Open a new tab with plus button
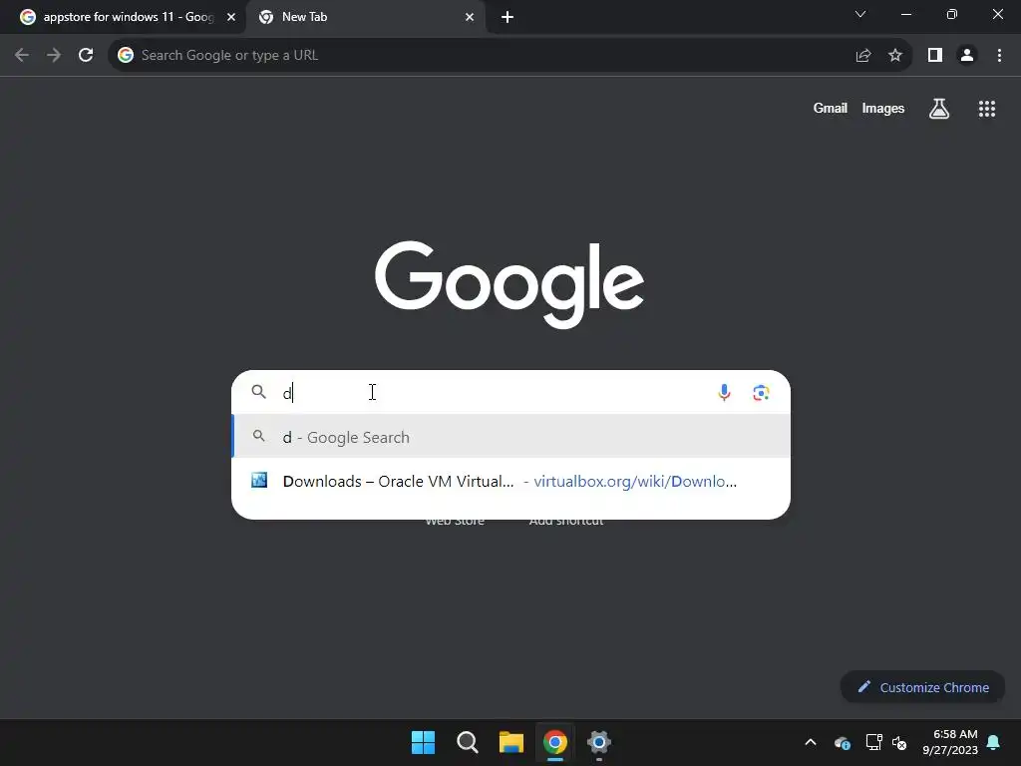 point(508,17)
